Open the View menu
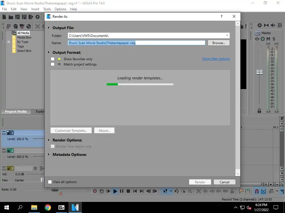Image resolution: width=285 pixels, height=213 pixels. point(24,9)
